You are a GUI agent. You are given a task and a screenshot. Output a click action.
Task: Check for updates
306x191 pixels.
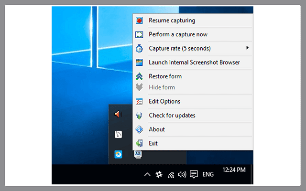(172, 115)
